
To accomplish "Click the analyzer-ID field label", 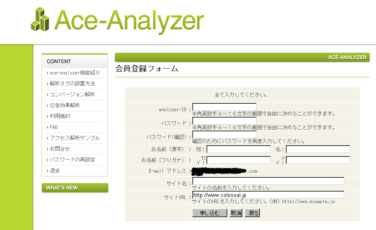I will point(173,110).
